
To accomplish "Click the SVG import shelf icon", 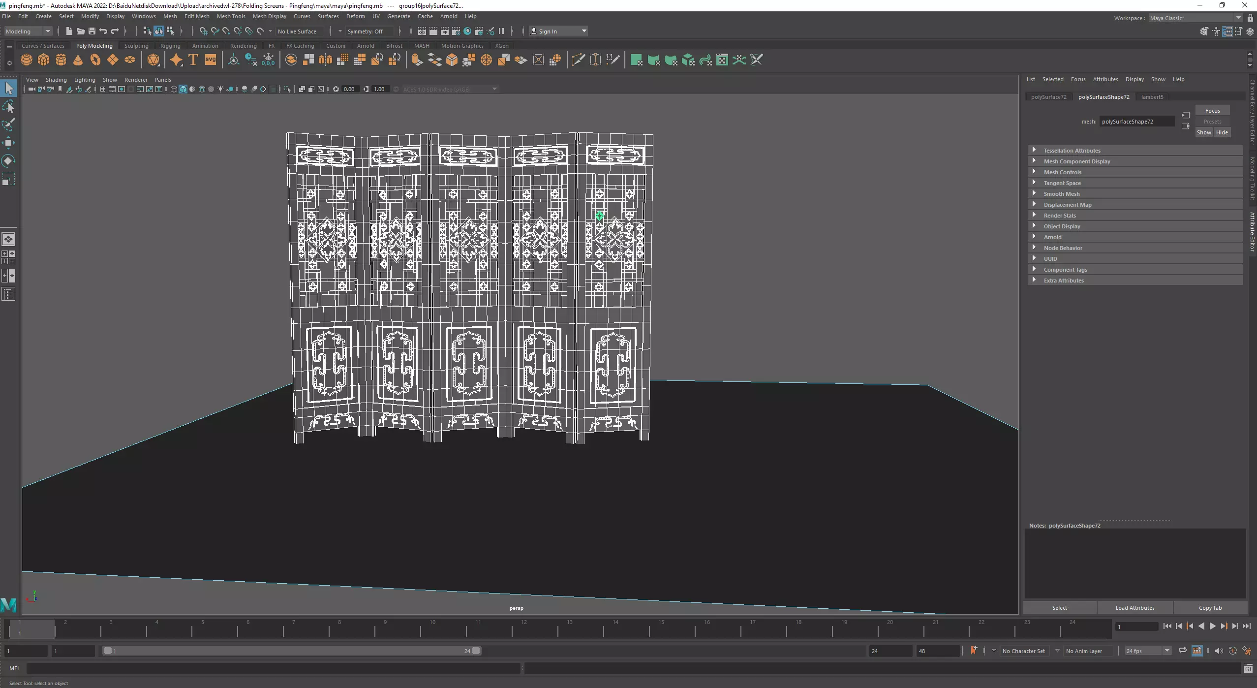I will [211, 60].
